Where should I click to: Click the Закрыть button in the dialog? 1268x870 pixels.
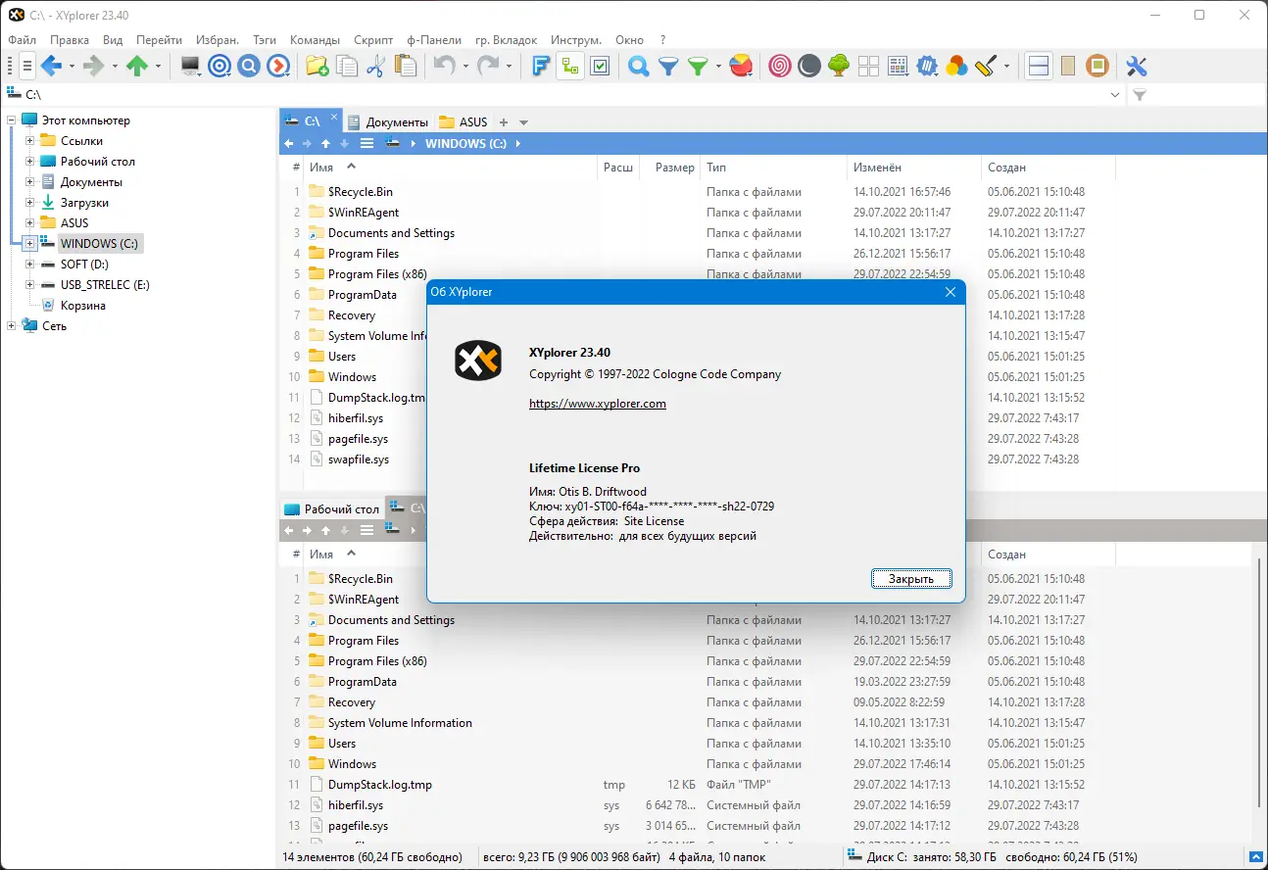click(x=911, y=579)
